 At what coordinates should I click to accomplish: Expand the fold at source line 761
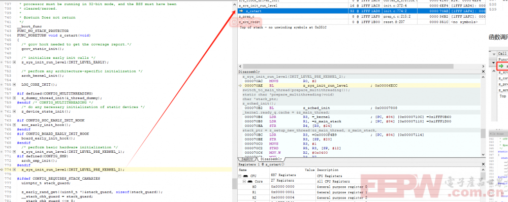pos(14,111)
